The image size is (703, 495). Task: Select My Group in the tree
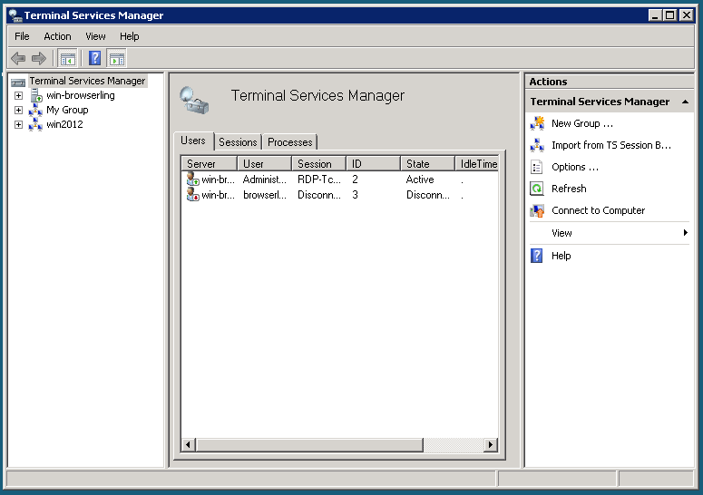(67, 111)
